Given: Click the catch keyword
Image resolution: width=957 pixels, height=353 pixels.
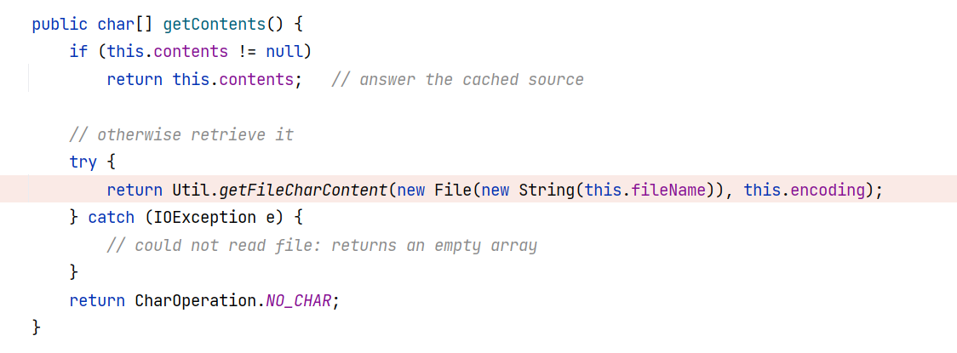Looking at the screenshot, I should (x=112, y=218).
